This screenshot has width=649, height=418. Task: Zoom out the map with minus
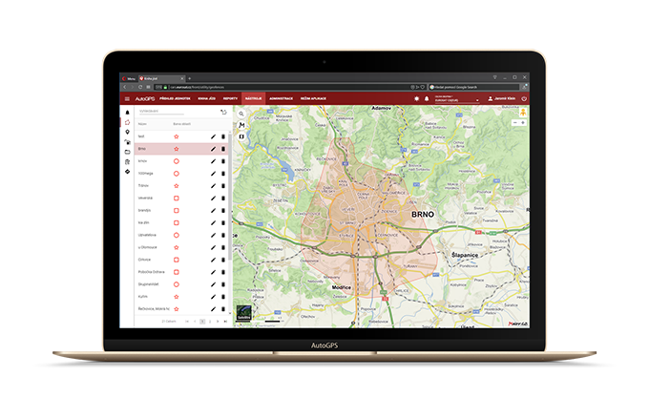[515, 122]
